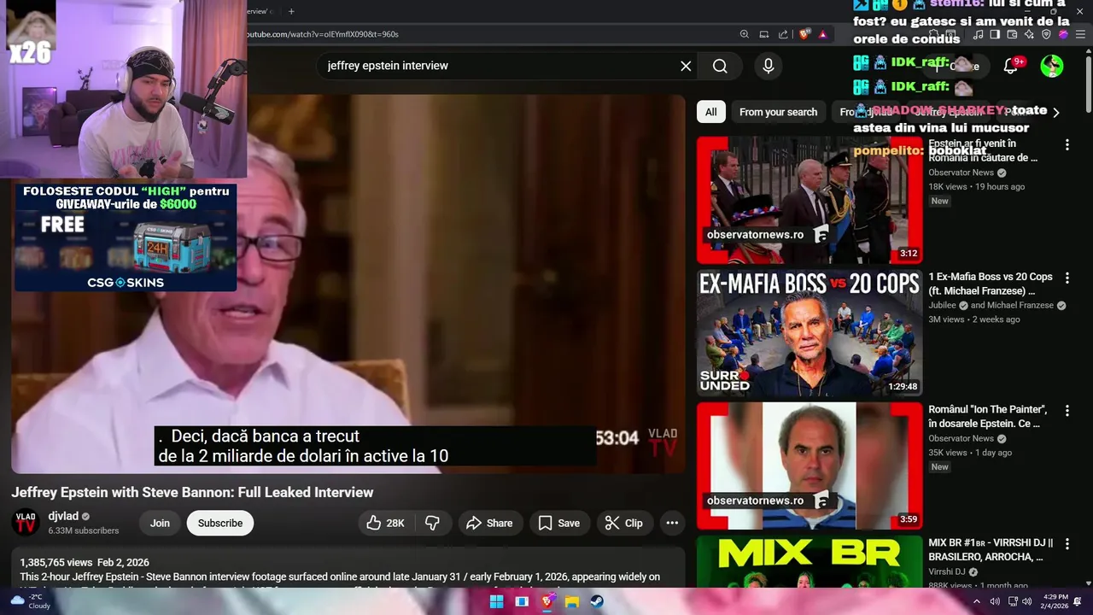This screenshot has height=615, width=1093.
Task: Open the weather widget showing Cloudy
Action: pyautogui.click(x=30, y=601)
